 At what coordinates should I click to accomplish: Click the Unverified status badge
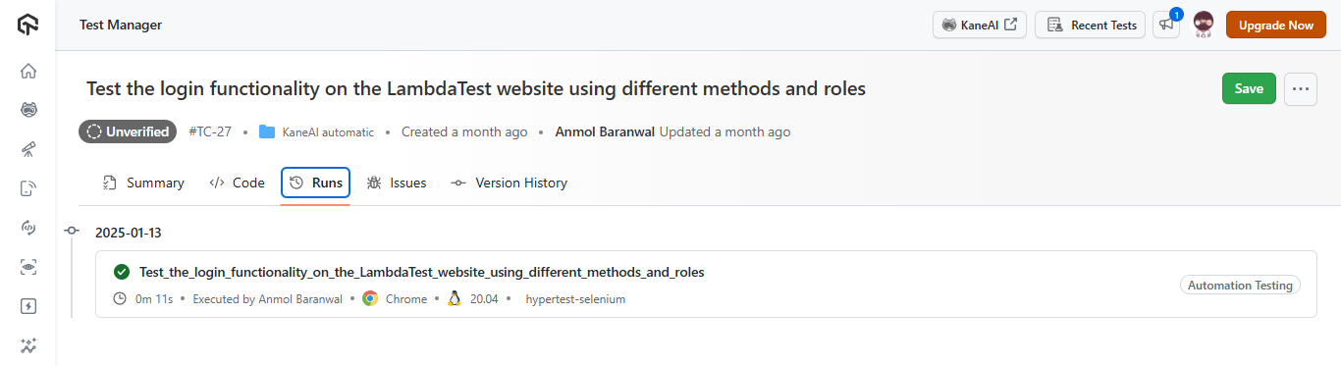tap(128, 131)
